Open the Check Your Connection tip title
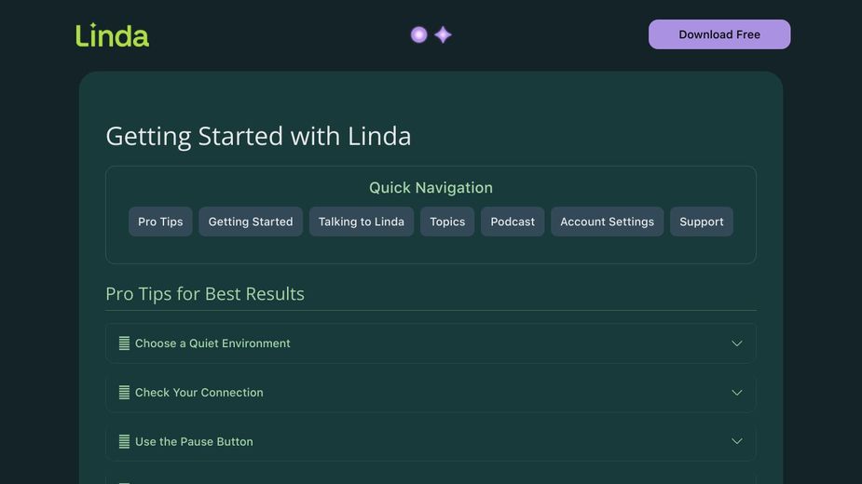This screenshot has width=862, height=484. click(199, 393)
